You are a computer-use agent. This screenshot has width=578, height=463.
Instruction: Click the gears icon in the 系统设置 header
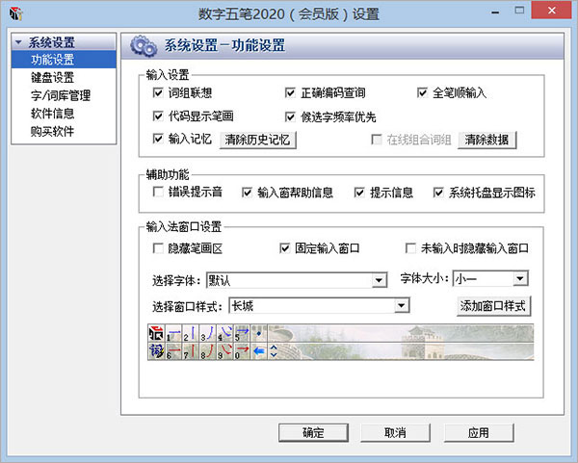[x=144, y=46]
